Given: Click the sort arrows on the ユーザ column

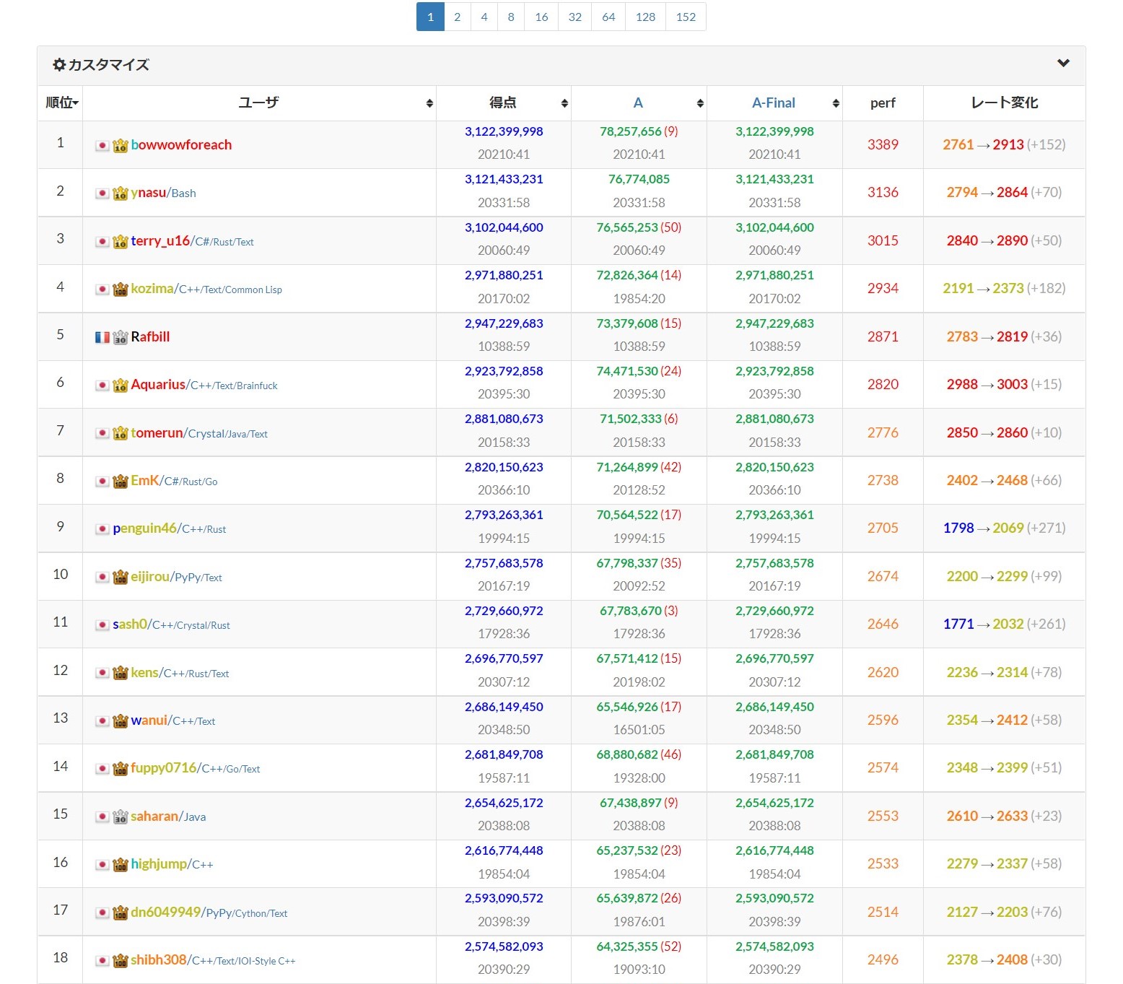Looking at the screenshot, I should point(429,103).
